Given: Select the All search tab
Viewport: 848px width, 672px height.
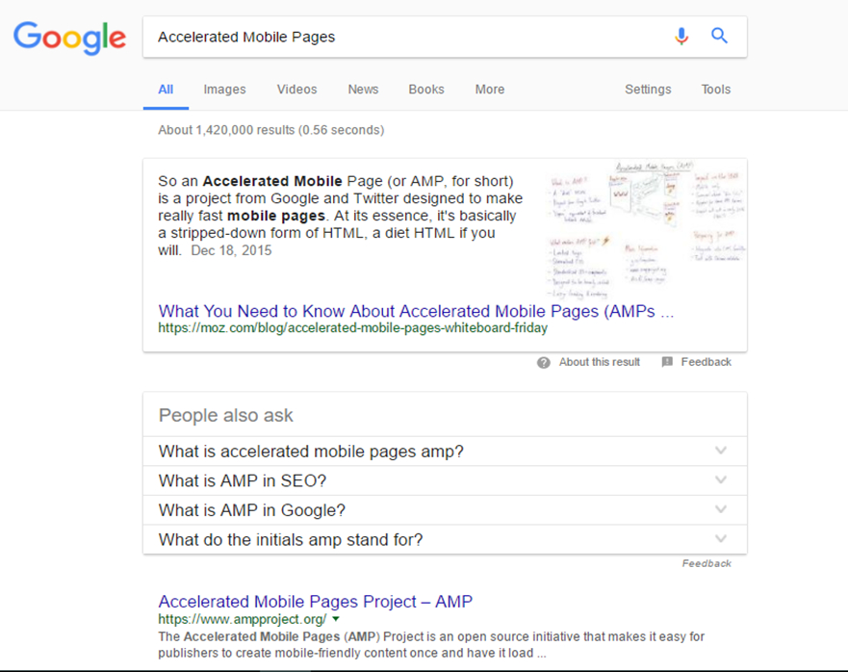Looking at the screenshot, I should (x=166, y=90).
